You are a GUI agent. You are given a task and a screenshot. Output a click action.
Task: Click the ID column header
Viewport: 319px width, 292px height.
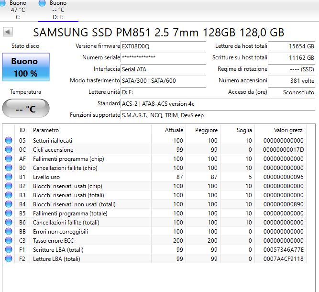(22, 130)
